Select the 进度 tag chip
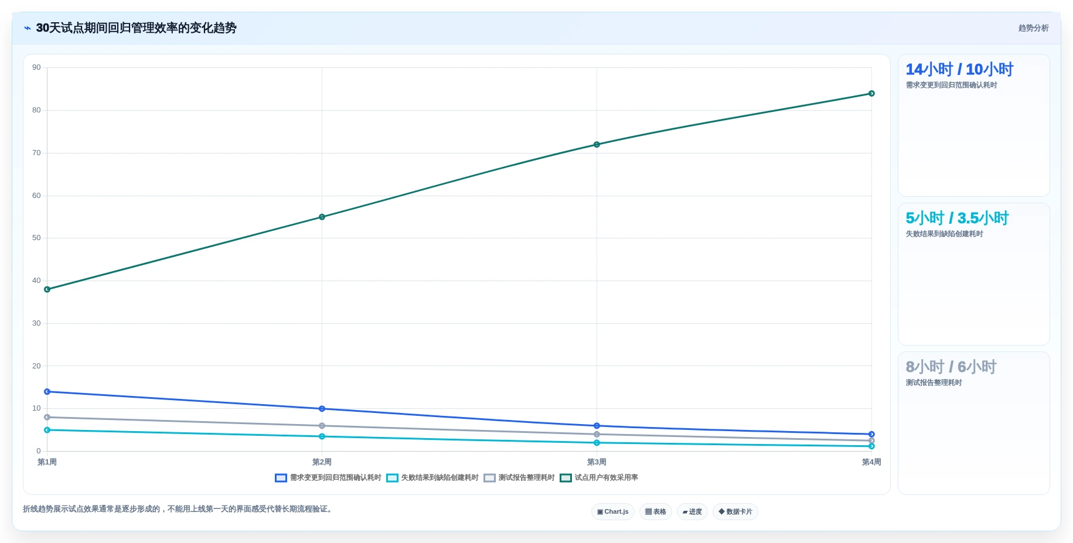 pyautogui.click(x=692, y=512)
